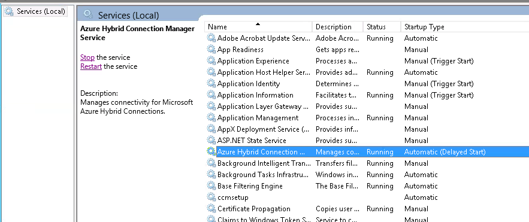The height and width of the screenshot is (222, 529).
Task: Select the Azure Hybrid Connection service name
Action: point(261,152)
